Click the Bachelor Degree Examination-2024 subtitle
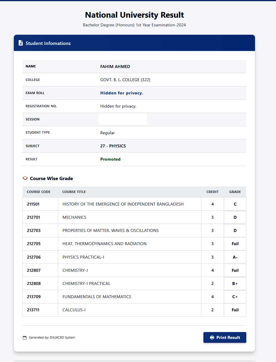Viewport: 276px width, 362px height. [x=134, y=25]
